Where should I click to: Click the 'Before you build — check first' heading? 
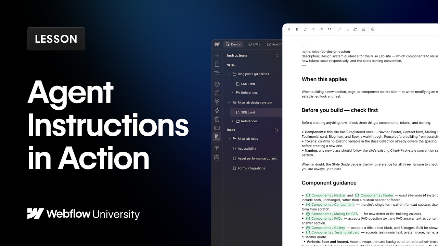pos(340,110)
